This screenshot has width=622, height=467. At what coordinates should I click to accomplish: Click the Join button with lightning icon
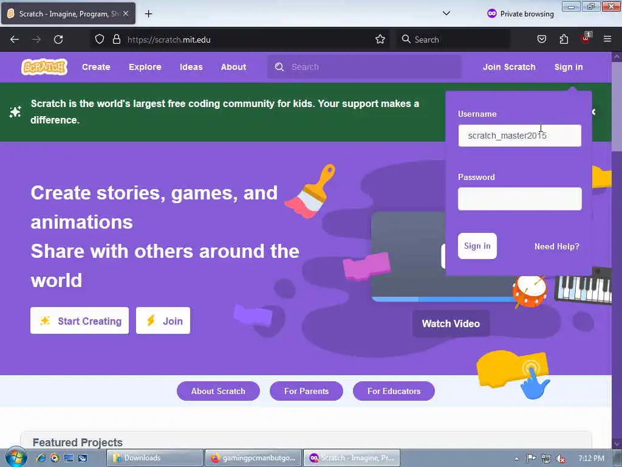coord(163,320)
